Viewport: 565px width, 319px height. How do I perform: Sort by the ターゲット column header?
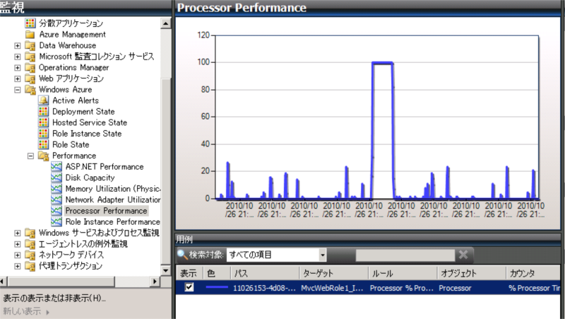(x=333, y=273)
